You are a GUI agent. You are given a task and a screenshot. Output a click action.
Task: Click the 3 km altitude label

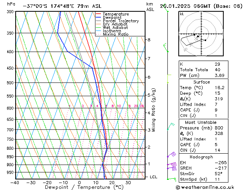149,130
